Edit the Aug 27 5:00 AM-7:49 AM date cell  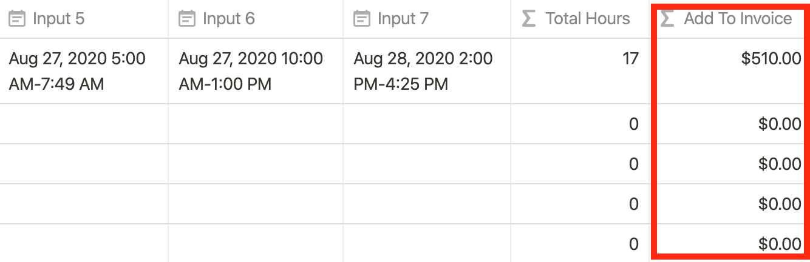tap(84, 71)
